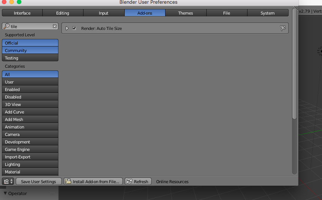Click the Auto Tile Size support-level icon
This screenshot has height=200, width=322.
click(x=283, y=28)
